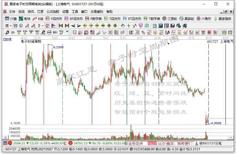Click the flag marker icon in the toolbar
This screenshot has width=236, height=154.
[x=53, y=26]
